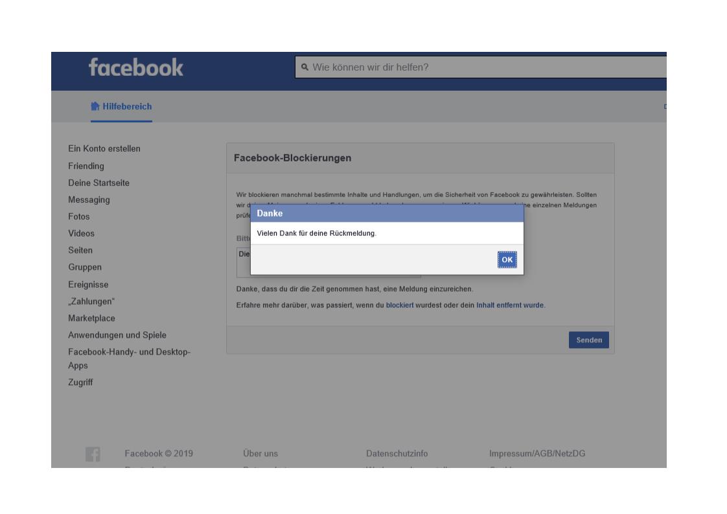Confirm the Danke dialog with OK
The height and width of the screenshot is (514, 727).
pos(507,260)
